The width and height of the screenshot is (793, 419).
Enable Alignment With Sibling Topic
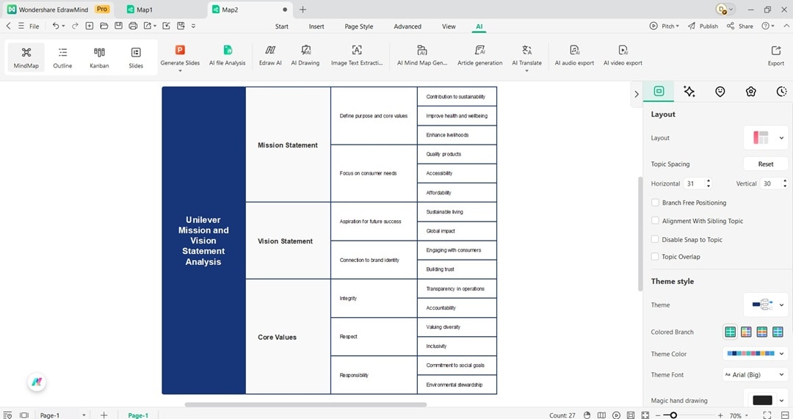(x=655, y=220)
